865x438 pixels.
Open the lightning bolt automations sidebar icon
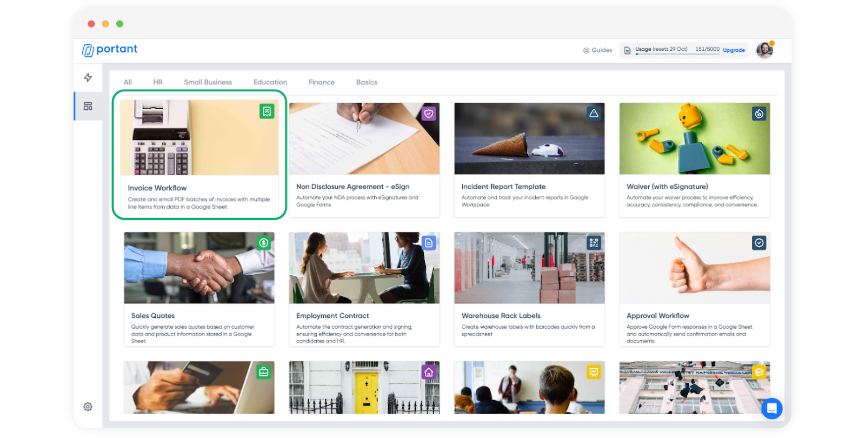88,77
